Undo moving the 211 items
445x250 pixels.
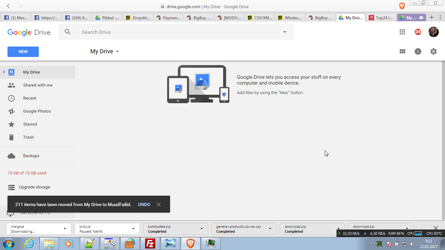click(x=144, y=204)
